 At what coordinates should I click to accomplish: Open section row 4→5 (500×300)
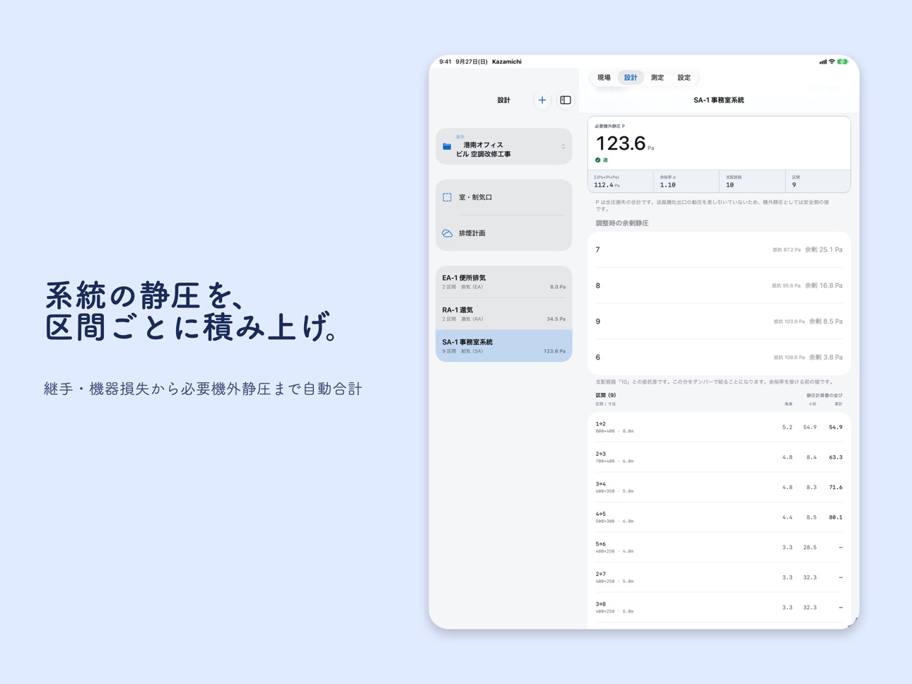[x=719, y=517]
